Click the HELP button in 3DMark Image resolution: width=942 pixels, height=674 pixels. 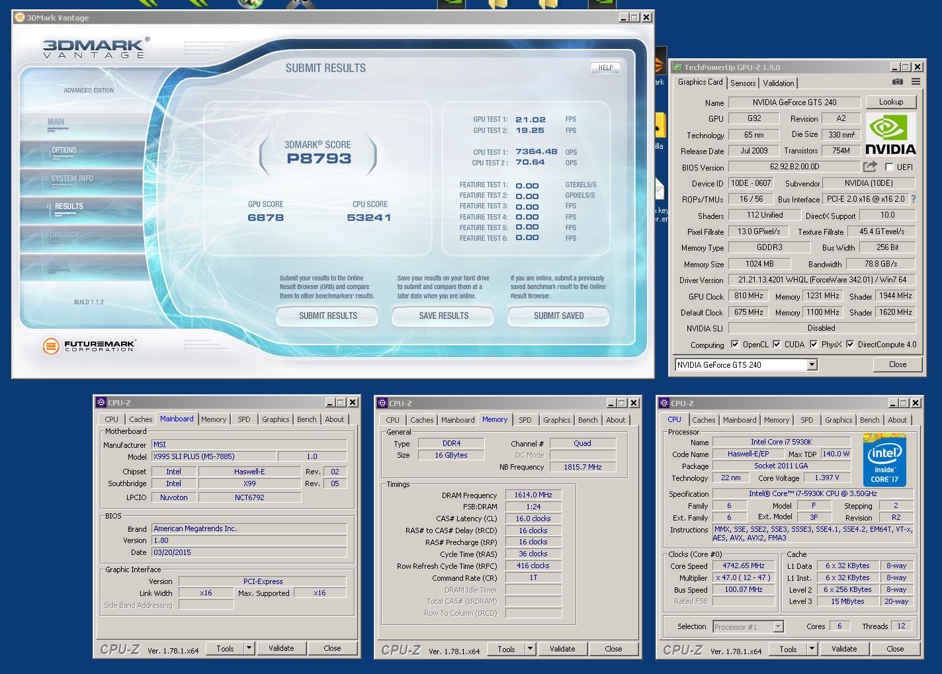[x=605, y=67]
